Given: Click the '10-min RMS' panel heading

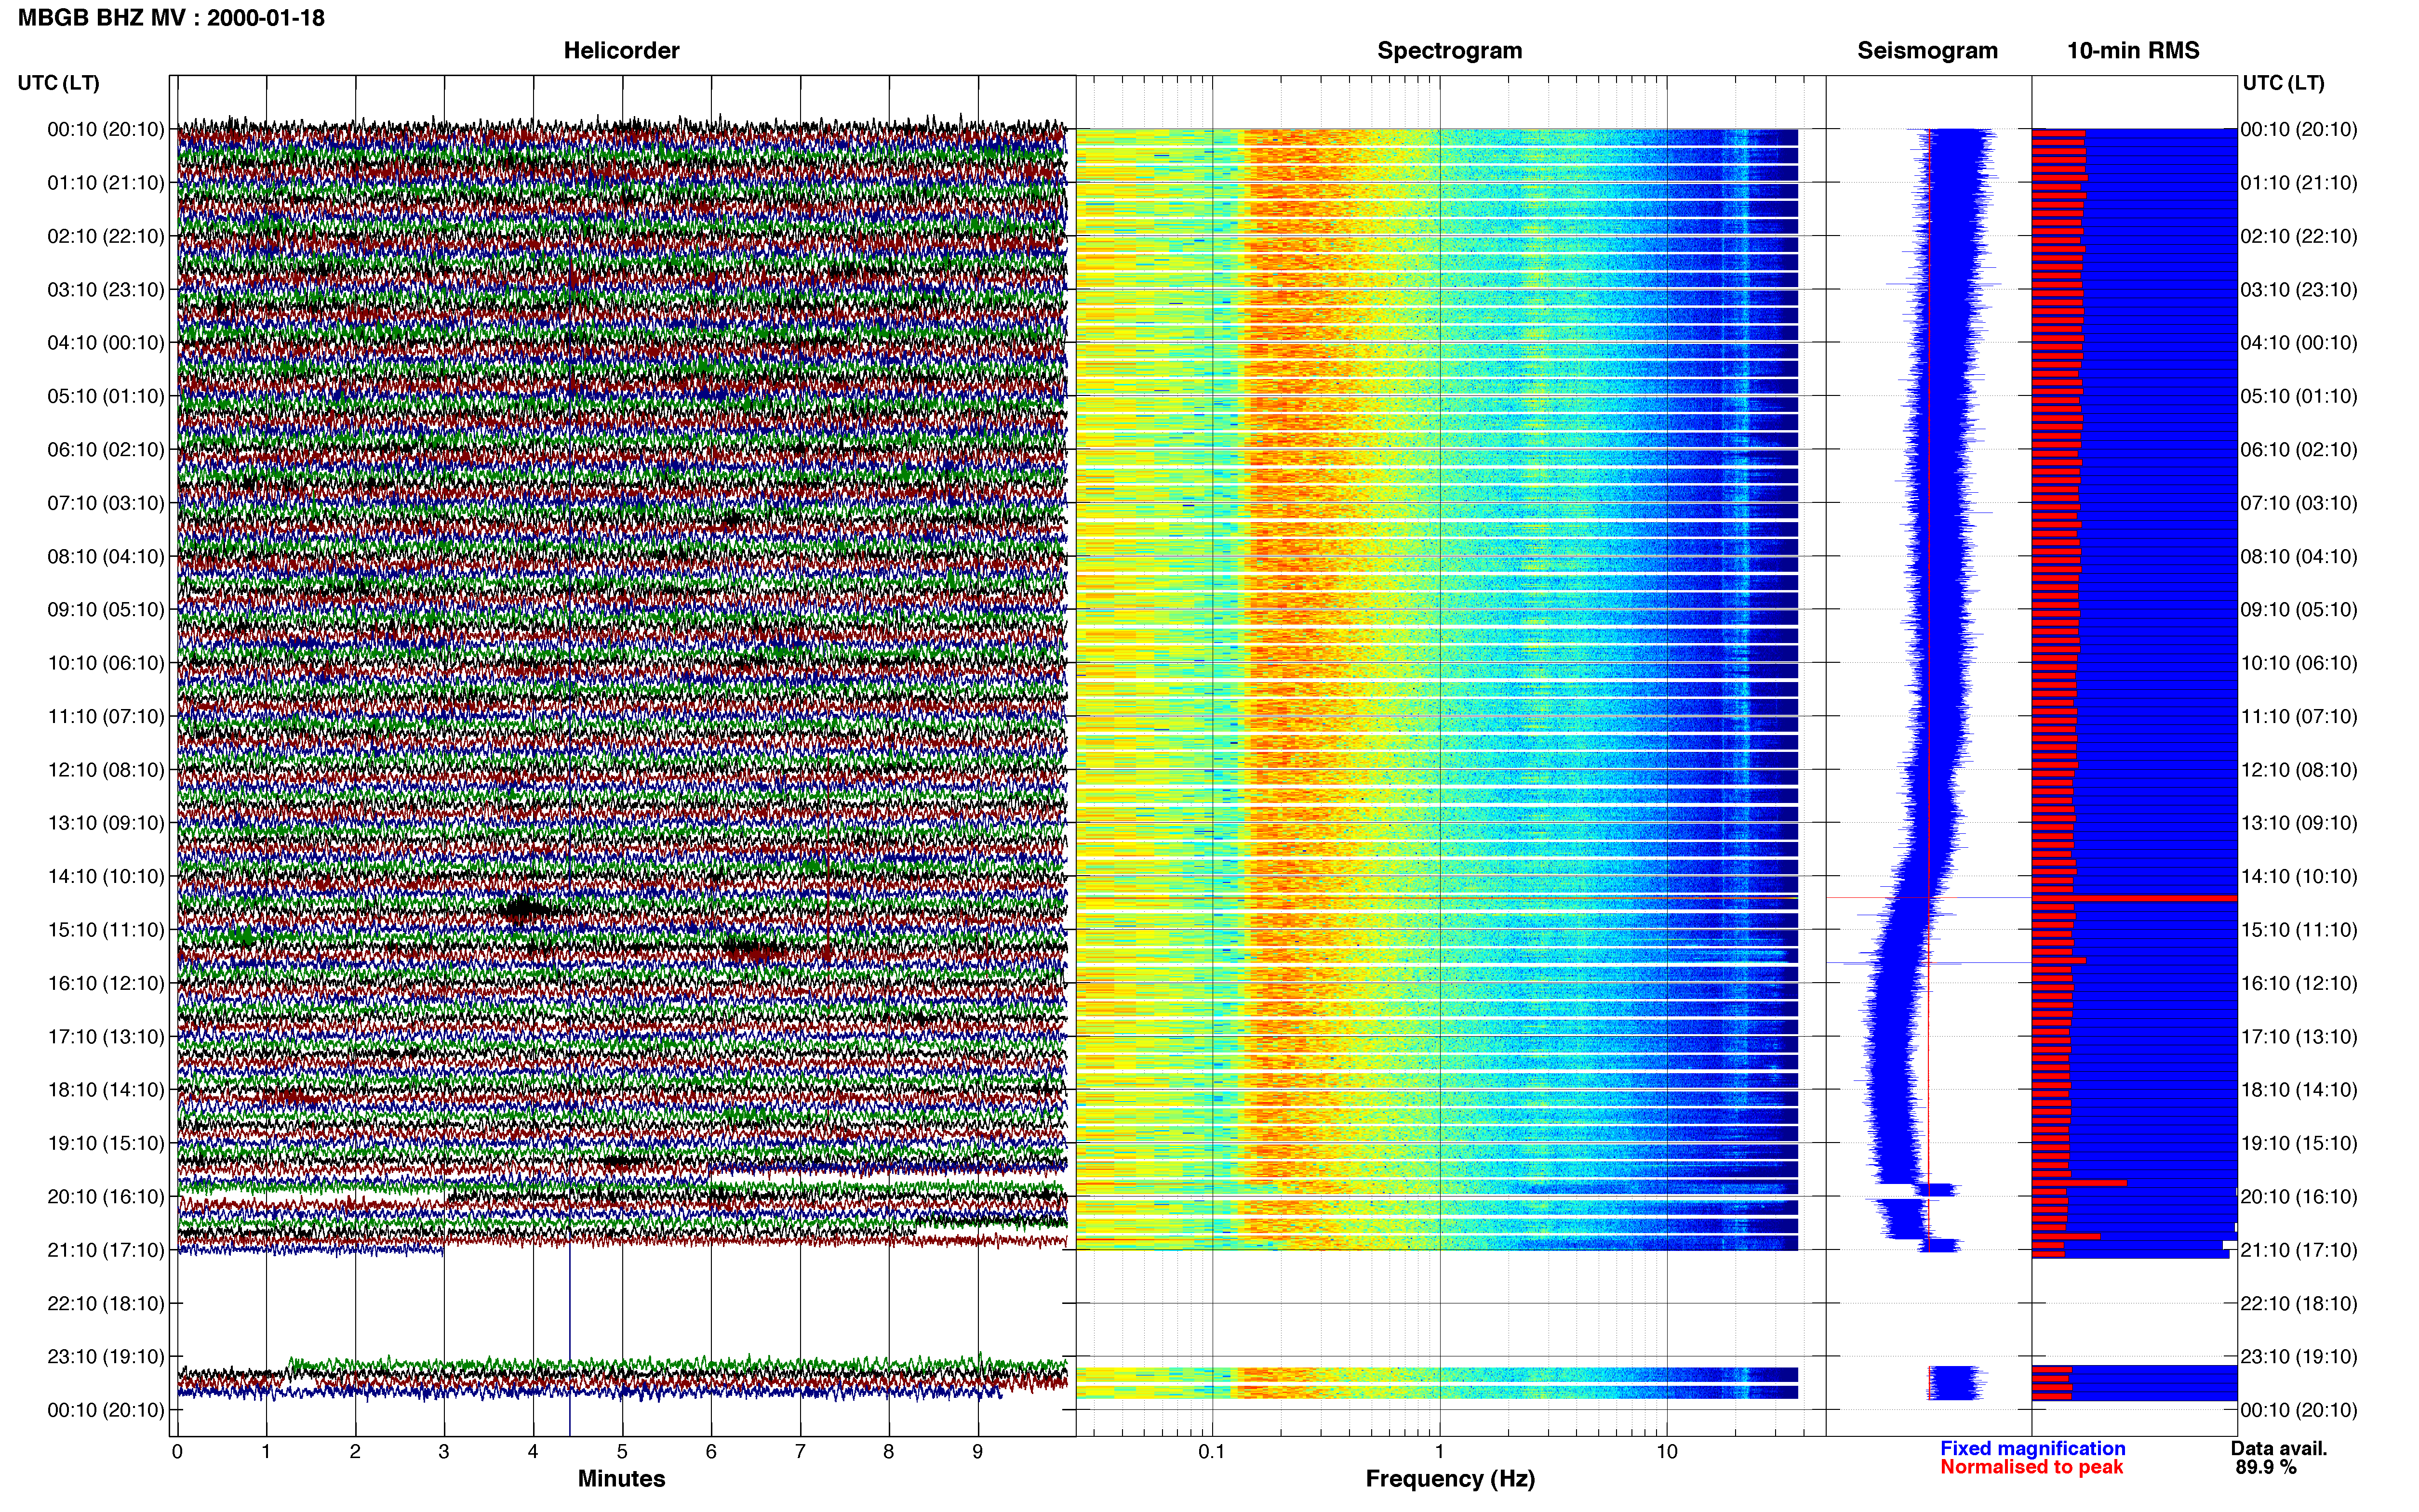Looking at the screenshot, I should [2133, 51].
